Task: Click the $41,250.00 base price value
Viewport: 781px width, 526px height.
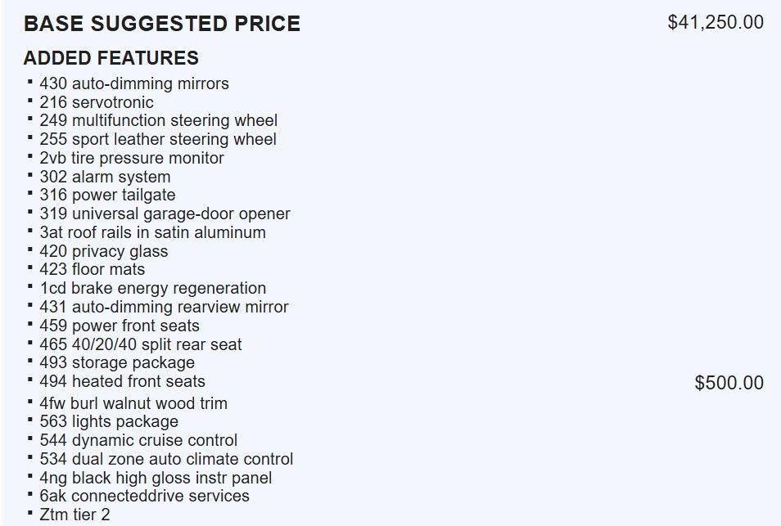Action: (716, 22)
